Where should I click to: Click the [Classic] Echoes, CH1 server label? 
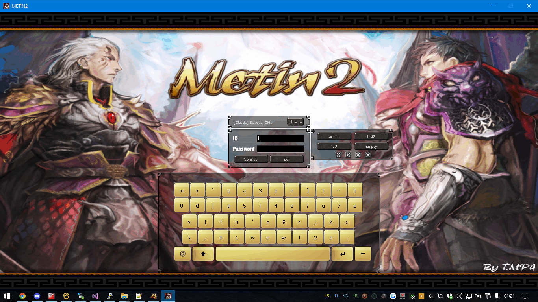[253, 122]
